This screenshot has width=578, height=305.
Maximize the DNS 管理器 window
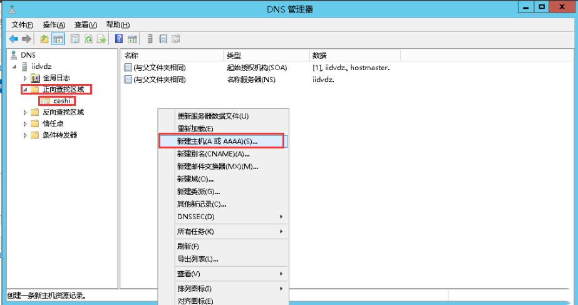(x=542, y=8)
